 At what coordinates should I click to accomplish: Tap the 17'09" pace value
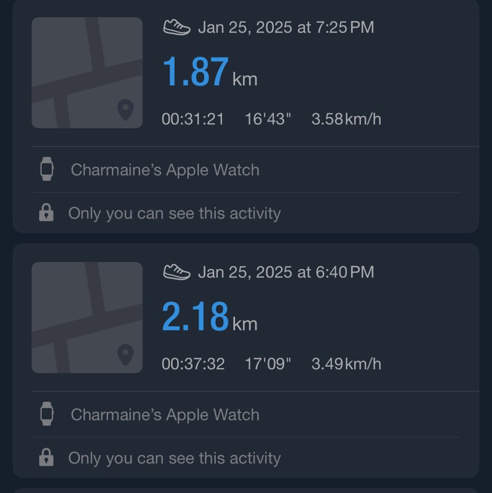(x=268, y=364)
